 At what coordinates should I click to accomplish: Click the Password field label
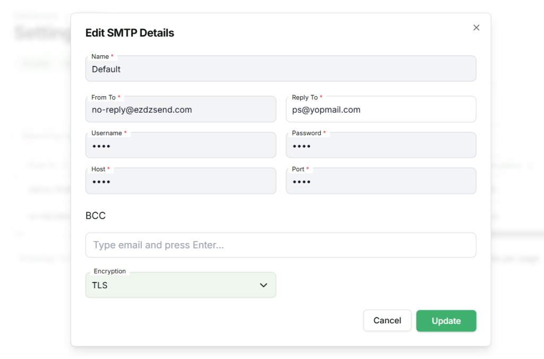pyautogui.click(x=307, y=133)
